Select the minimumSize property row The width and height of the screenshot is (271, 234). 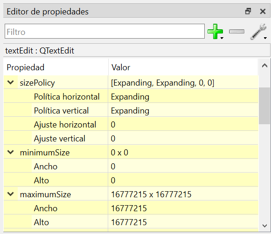click(x=131, y=152)
